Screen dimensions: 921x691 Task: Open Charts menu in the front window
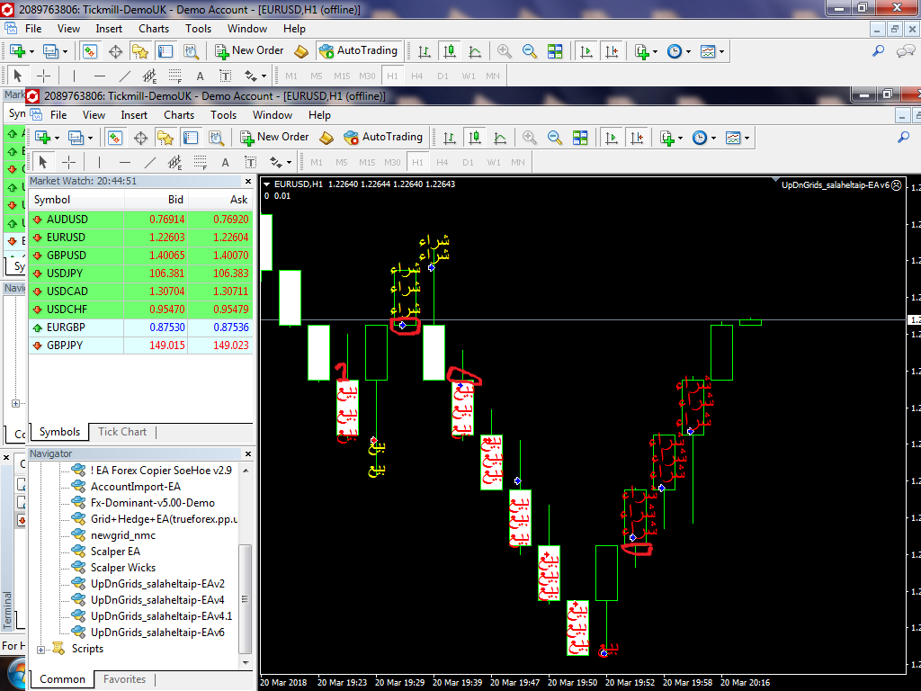[179, 114]
